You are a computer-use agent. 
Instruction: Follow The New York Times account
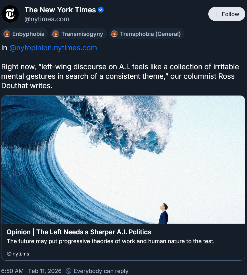tap(227, 14)
